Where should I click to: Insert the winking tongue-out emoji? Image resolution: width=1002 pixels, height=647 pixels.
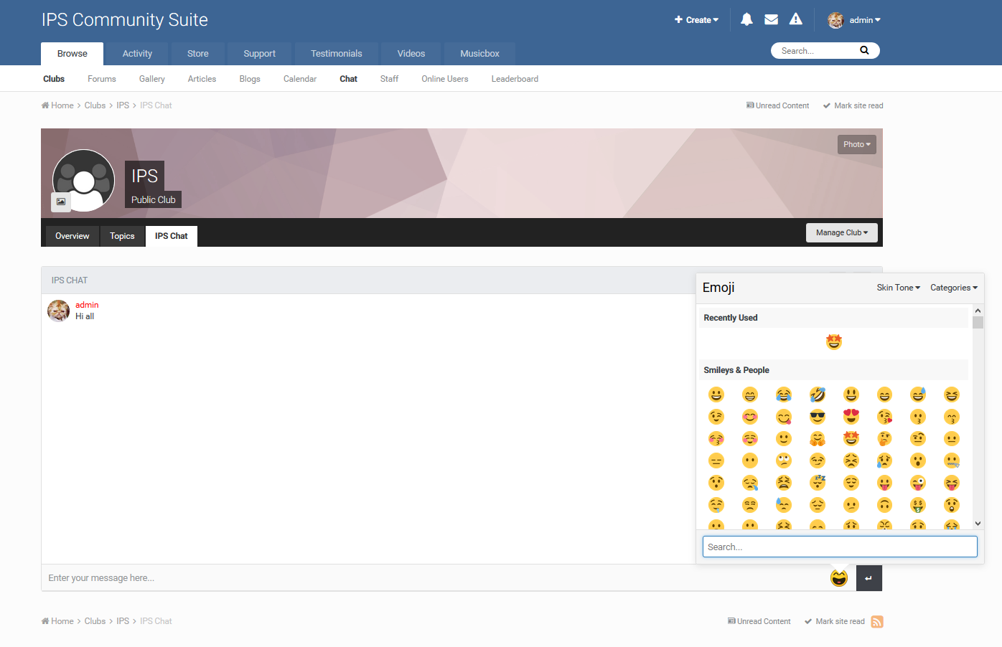click(x=918, y=483)
